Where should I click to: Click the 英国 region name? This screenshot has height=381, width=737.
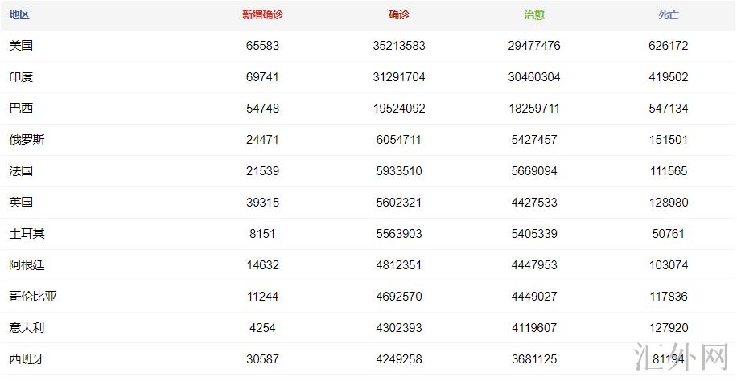(21, 203)
